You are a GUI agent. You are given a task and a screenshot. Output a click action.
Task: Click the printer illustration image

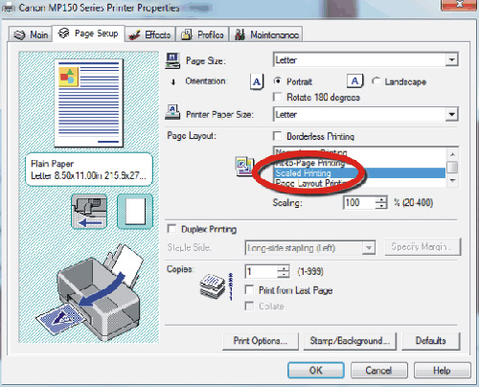point(89,292)
